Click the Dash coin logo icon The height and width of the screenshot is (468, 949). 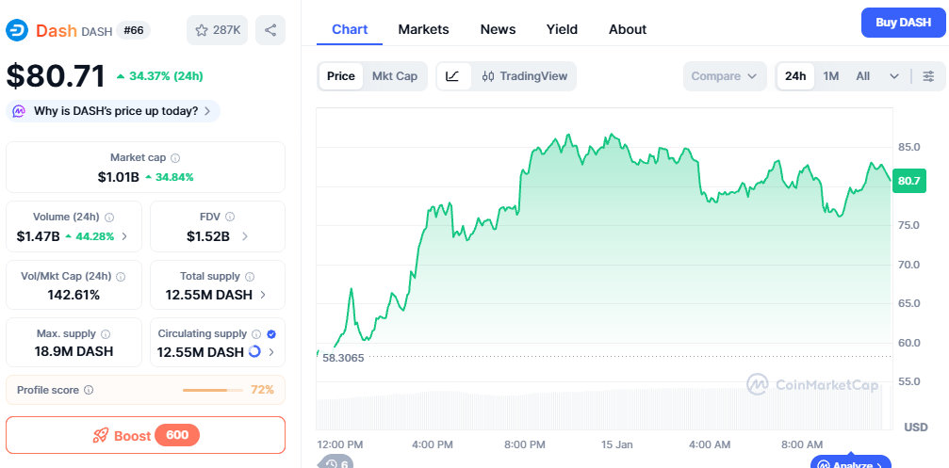coord(18,30)
